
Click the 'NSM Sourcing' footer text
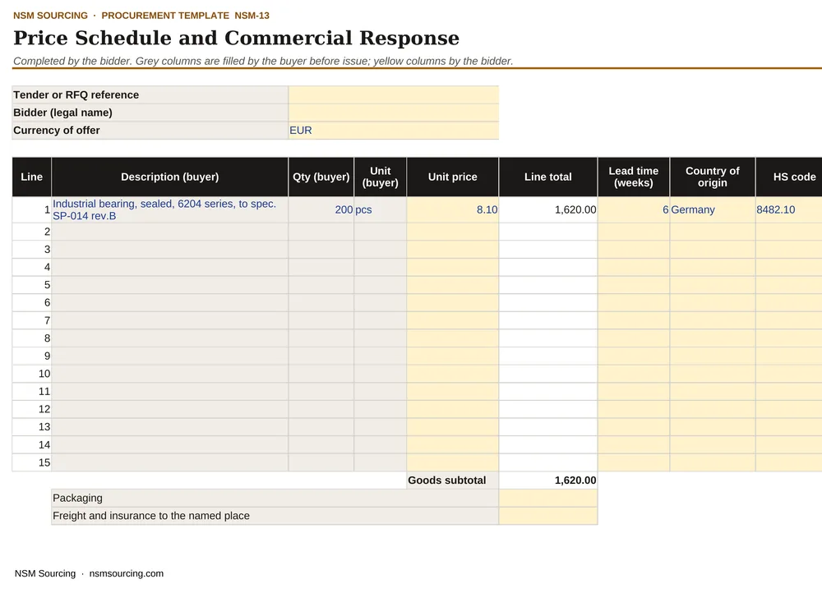coord(45,573)
